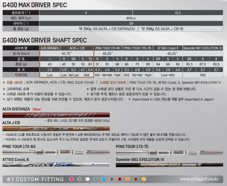Click the ALTA DISTANZA red shaft image
Screen dimensions: 227x186
(56, 115)
